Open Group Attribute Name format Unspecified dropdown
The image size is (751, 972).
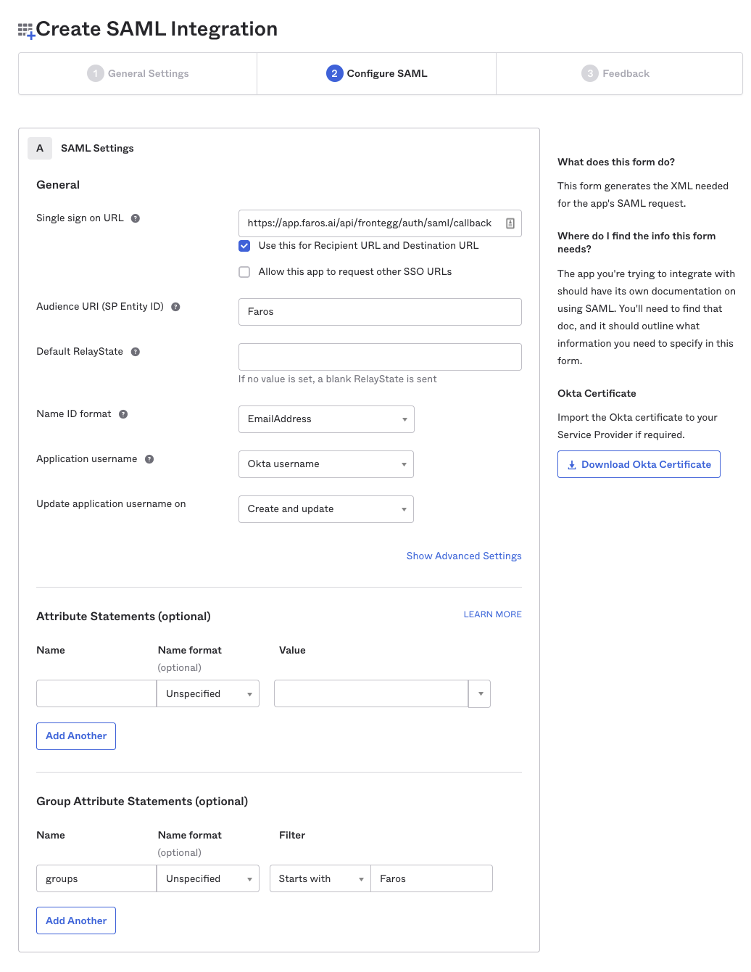[x=208, y=878]
